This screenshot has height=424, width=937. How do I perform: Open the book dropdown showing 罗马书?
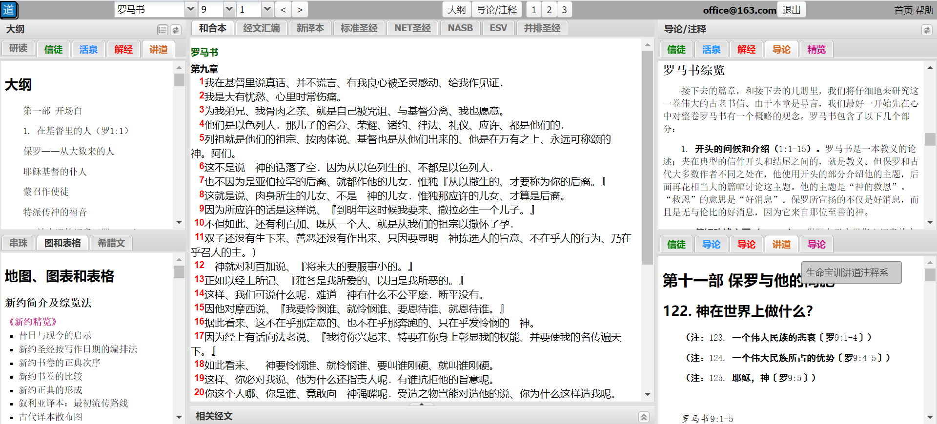(x=190, y=10)
